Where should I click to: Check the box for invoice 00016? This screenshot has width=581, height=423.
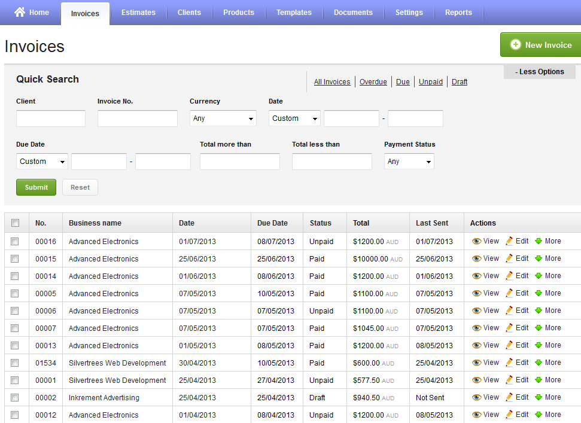click(x=15, y=242)
